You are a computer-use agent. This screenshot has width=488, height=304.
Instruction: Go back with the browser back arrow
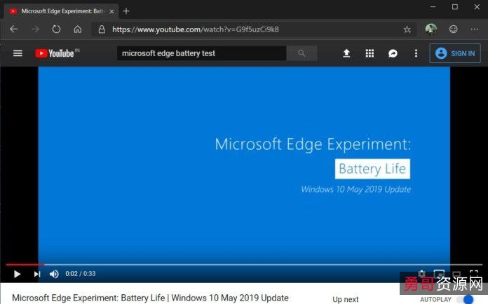[x=14, y=29]
